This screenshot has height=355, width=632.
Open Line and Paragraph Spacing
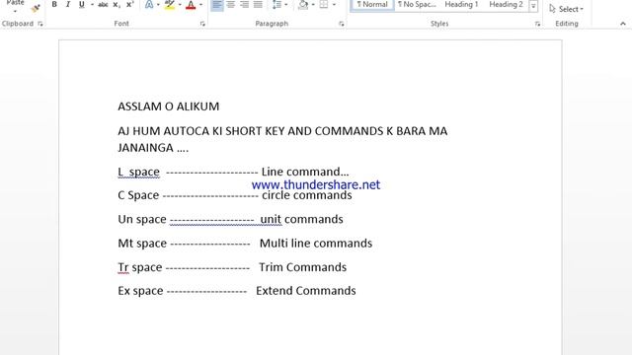(x=276, y=4)
